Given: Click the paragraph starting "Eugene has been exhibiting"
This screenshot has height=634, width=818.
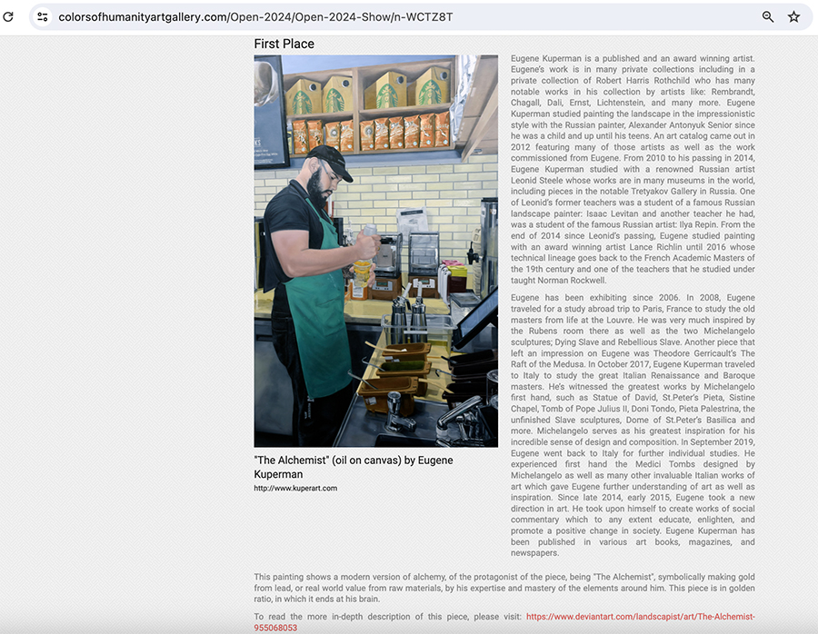Looking at the screenshot, I should coord(633,425).
